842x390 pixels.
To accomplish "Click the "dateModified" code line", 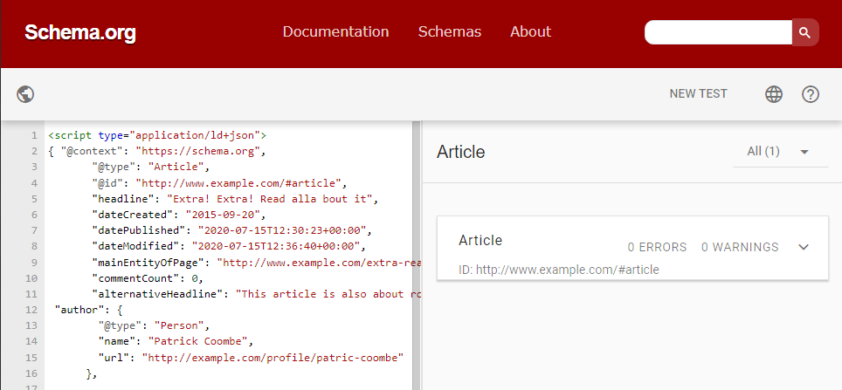I will pyautogui.click(x=229, y=246).
